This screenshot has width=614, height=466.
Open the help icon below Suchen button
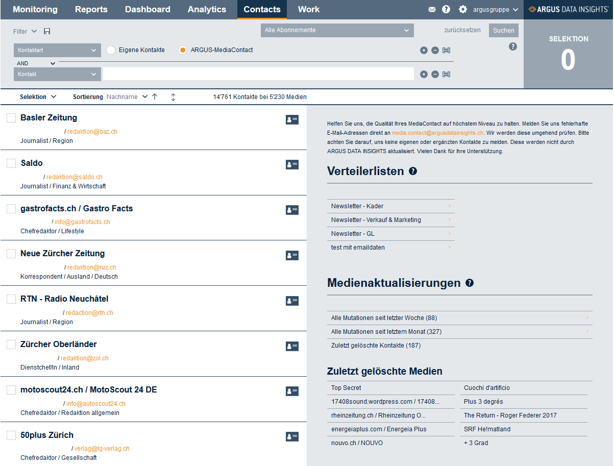pos(513,46)
